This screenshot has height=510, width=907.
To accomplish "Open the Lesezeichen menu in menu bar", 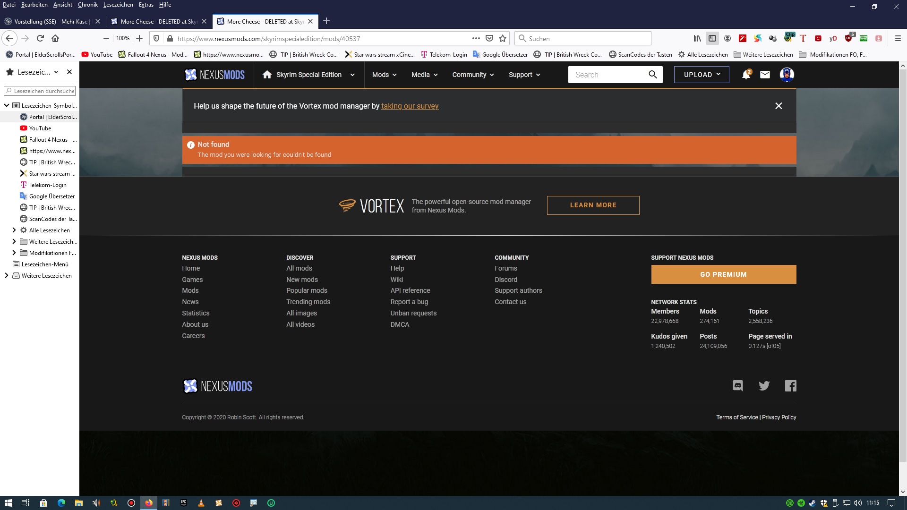I will pos(118,5).
